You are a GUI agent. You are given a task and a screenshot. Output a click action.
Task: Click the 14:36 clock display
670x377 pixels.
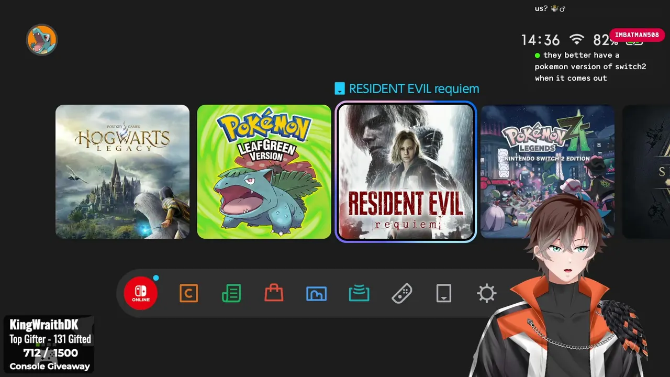coord(541,40)
